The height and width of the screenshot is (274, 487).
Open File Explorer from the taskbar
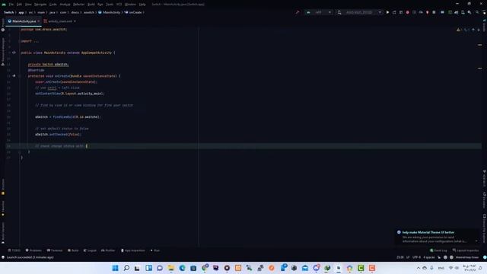click(170, 268)
